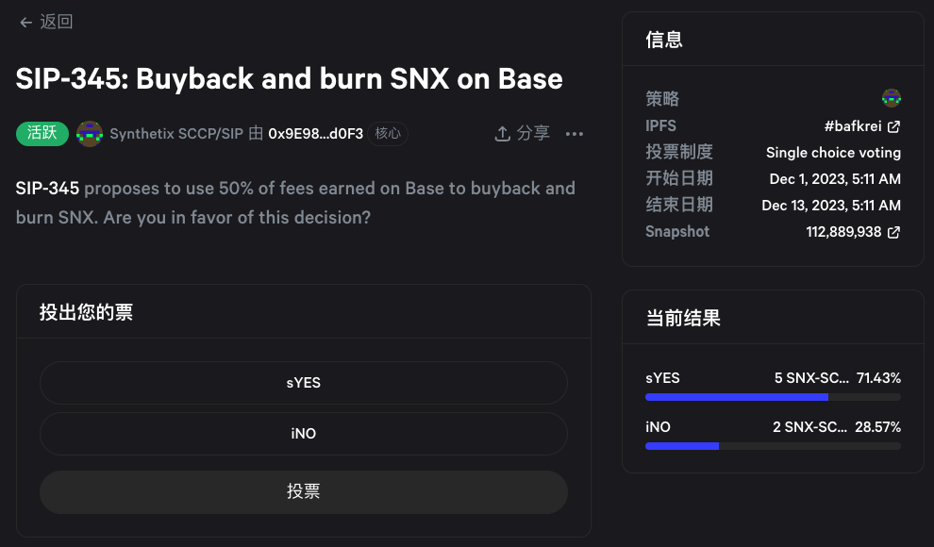The height and width of the screenshot is (547, 934).
Task: Click the share (分享) icon
Action: [503, 134]
